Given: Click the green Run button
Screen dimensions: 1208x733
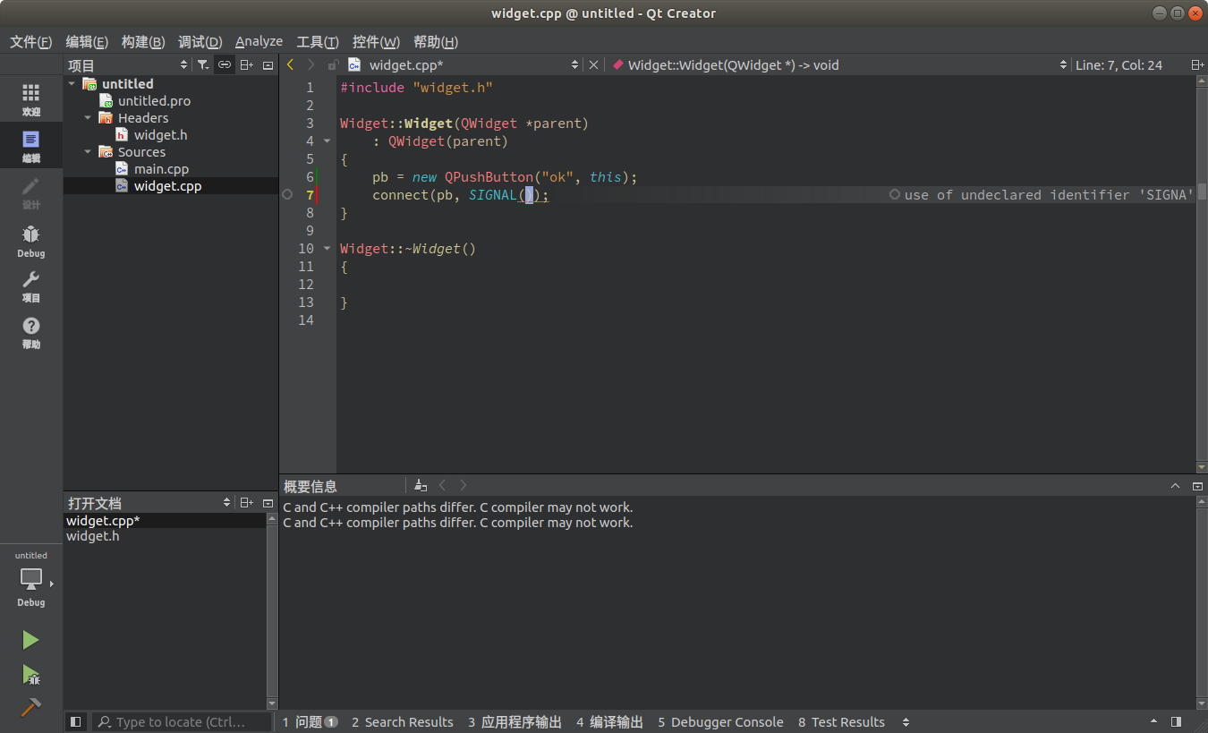Looking at the screenshot, I should 31,640.
